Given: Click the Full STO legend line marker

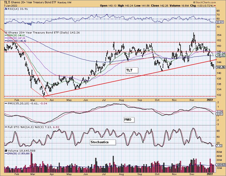Looking at the screenshot, I should 6,127.
